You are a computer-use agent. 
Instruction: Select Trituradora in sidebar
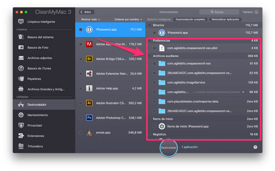click(44, 146)
